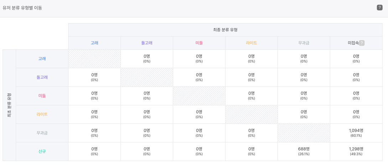
Task: Click the 최종 분류 유형 header
Action: point(225,30)
